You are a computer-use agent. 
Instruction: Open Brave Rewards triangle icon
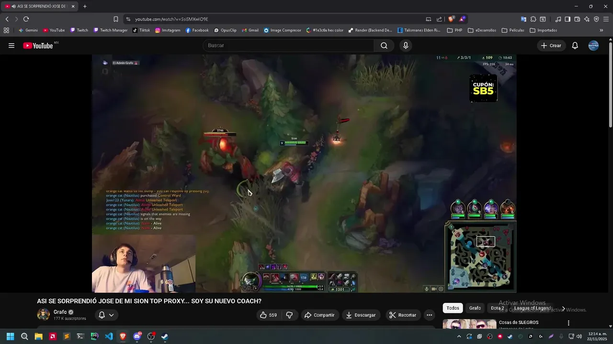(x=462, y=19)
